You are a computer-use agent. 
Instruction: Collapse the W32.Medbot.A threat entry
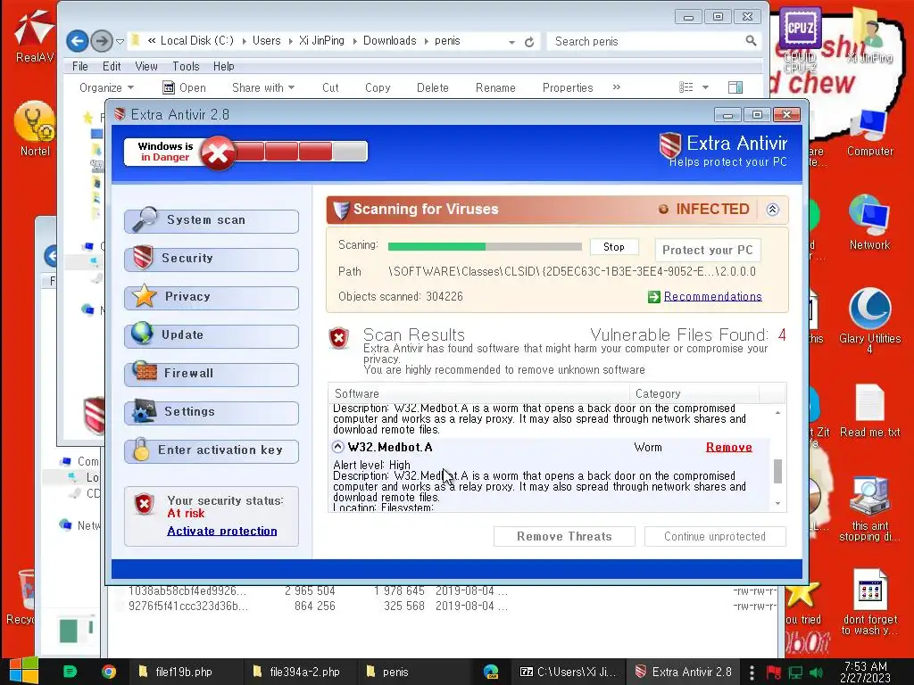(338, 448)
